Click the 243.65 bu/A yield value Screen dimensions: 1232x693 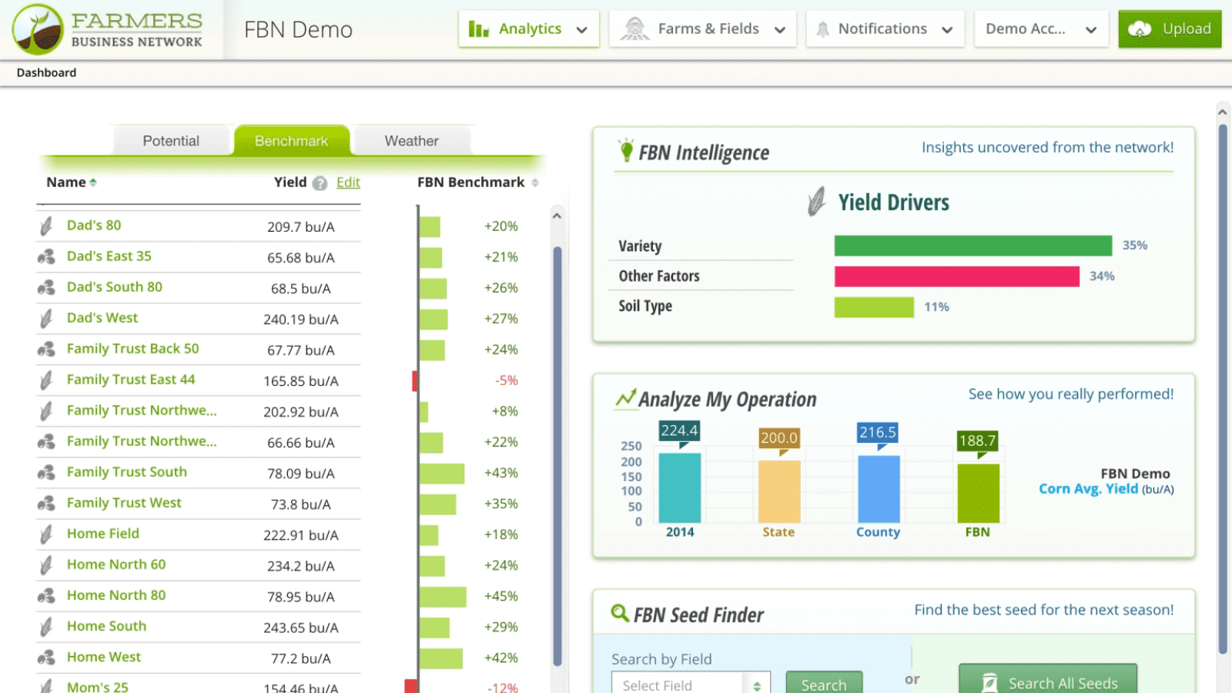coord(301,628)
